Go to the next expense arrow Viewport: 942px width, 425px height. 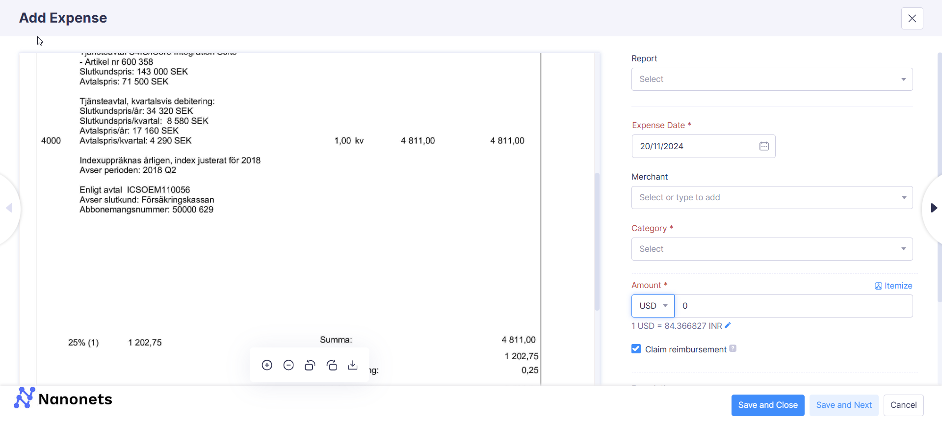click(934, 208)
